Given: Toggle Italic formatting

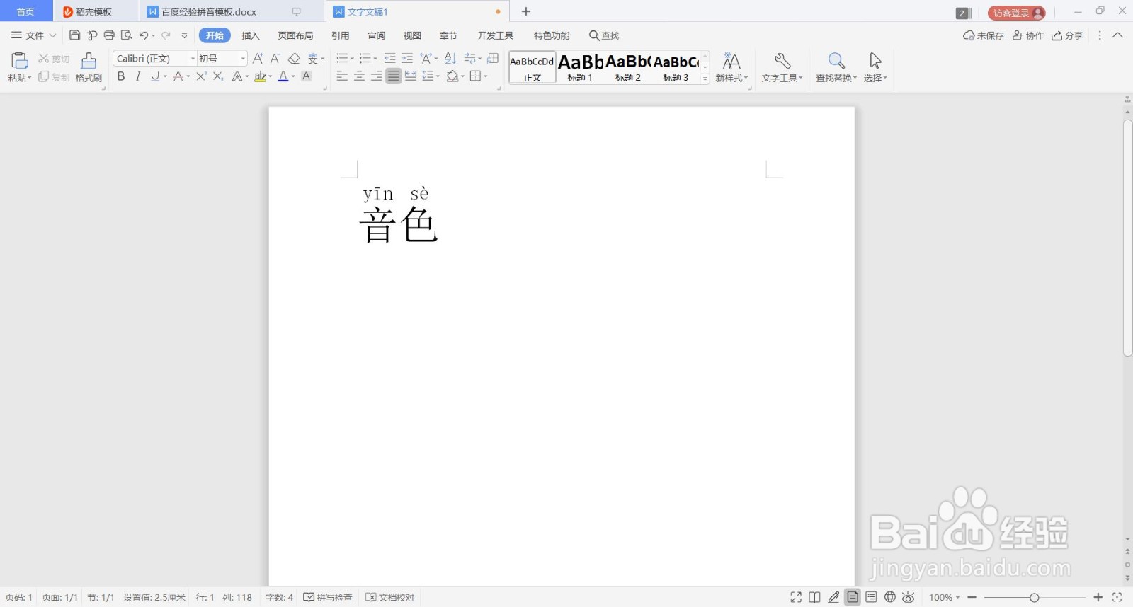Looking at the screenshot, I should [x=138, y=76].
